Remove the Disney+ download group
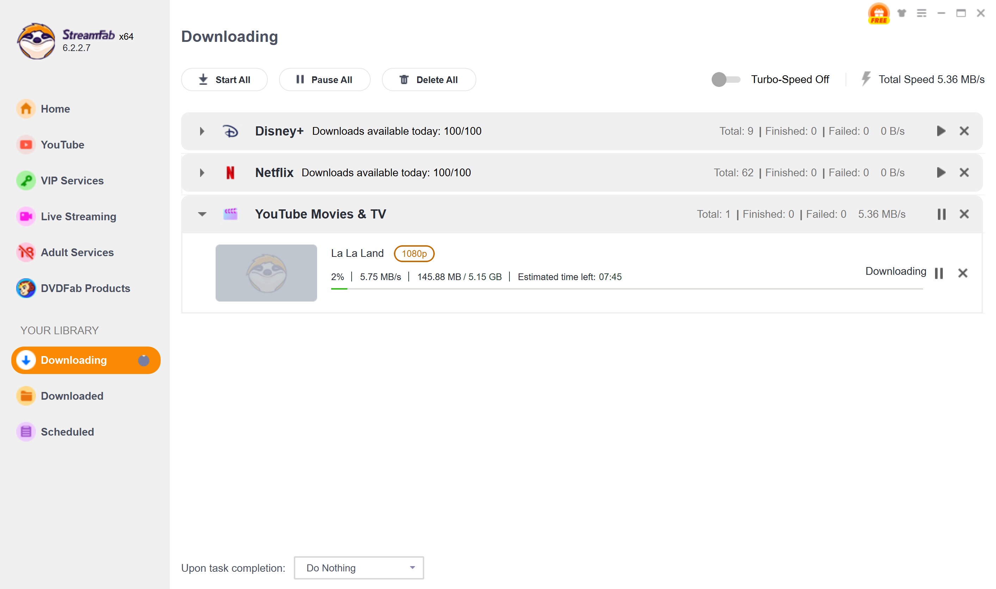 point(964,131)
